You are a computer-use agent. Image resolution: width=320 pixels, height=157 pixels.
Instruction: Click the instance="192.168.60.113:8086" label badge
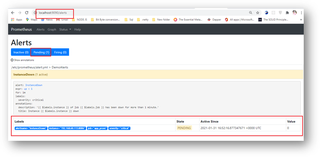click(67, 128)
